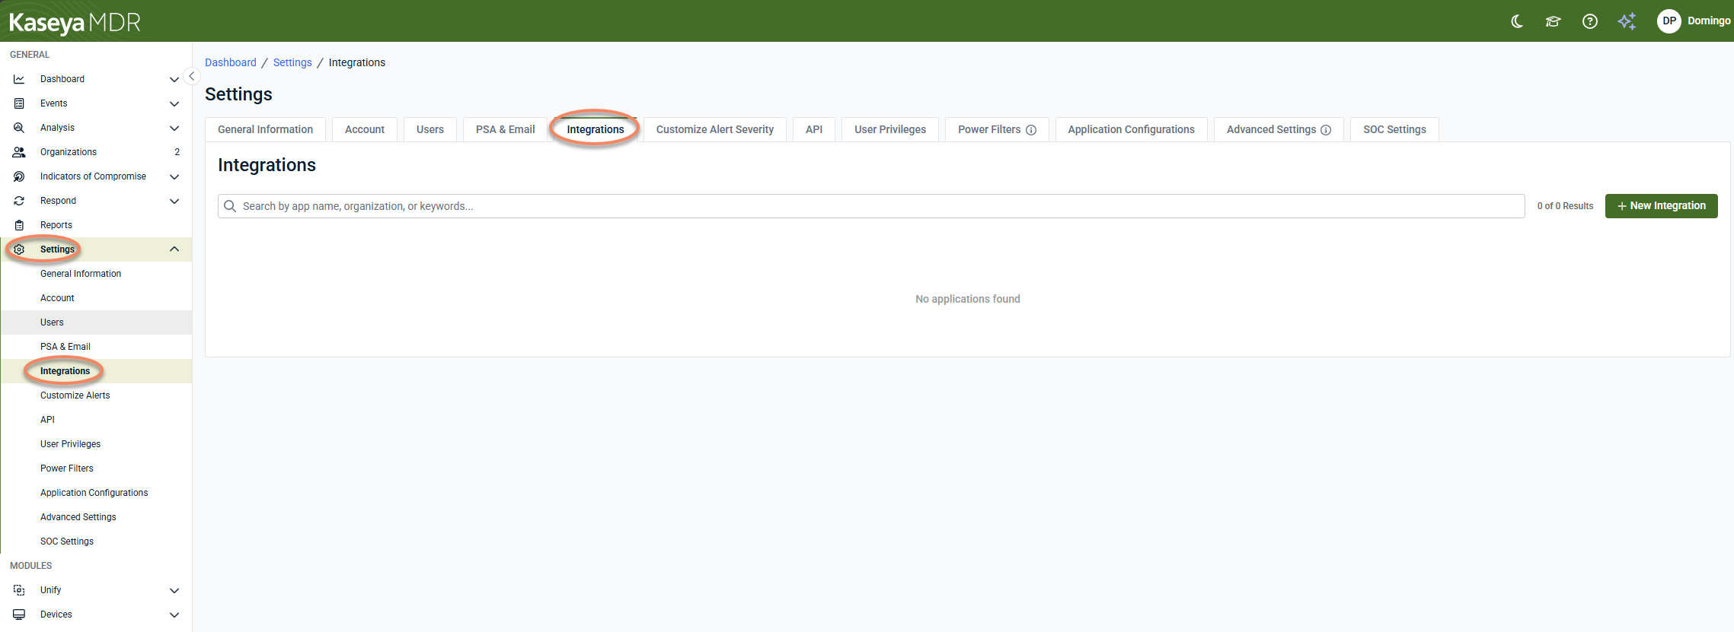Image resolution: width=1734 pixels, height=632 pixels.
Task: Toggle dark mode moon icon
Action: tap(1517, 21)
